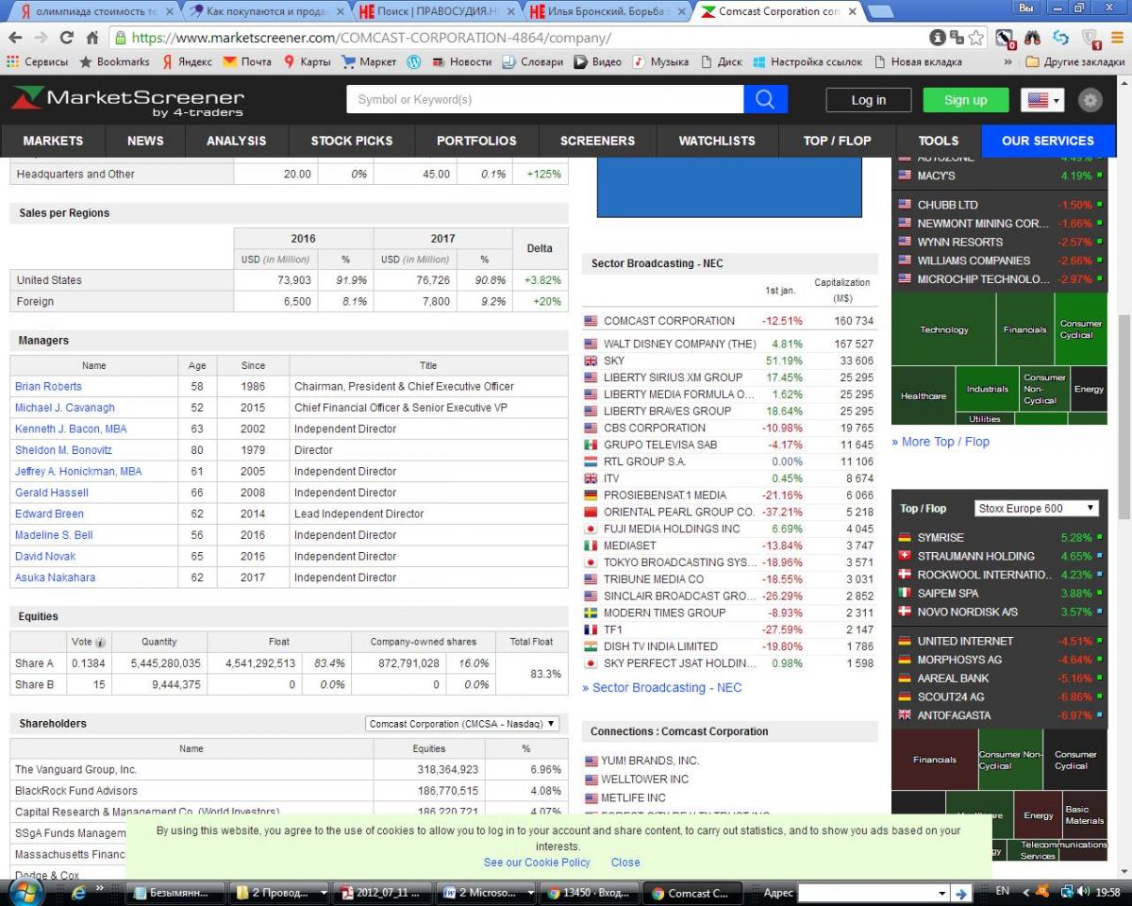This screenshot has width=1132, height=906.
Task: Click the EN language indicator in taskbar
Action: pyautogui.click(x=1003, y=891)
